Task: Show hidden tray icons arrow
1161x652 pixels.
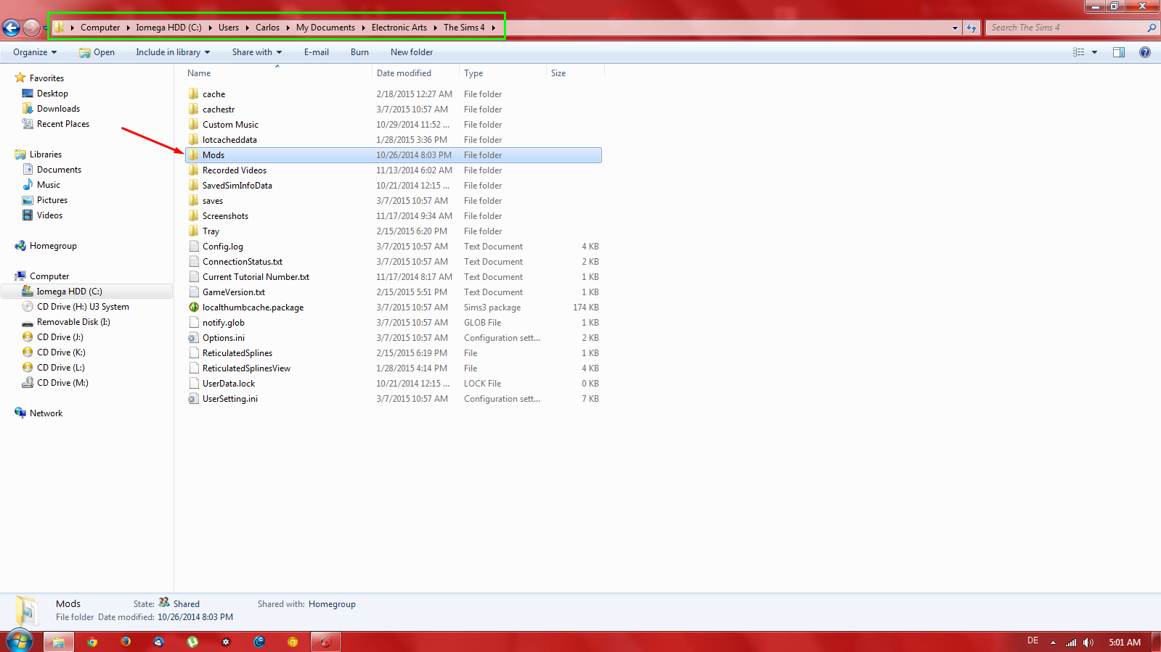Action: (1053, 642)
